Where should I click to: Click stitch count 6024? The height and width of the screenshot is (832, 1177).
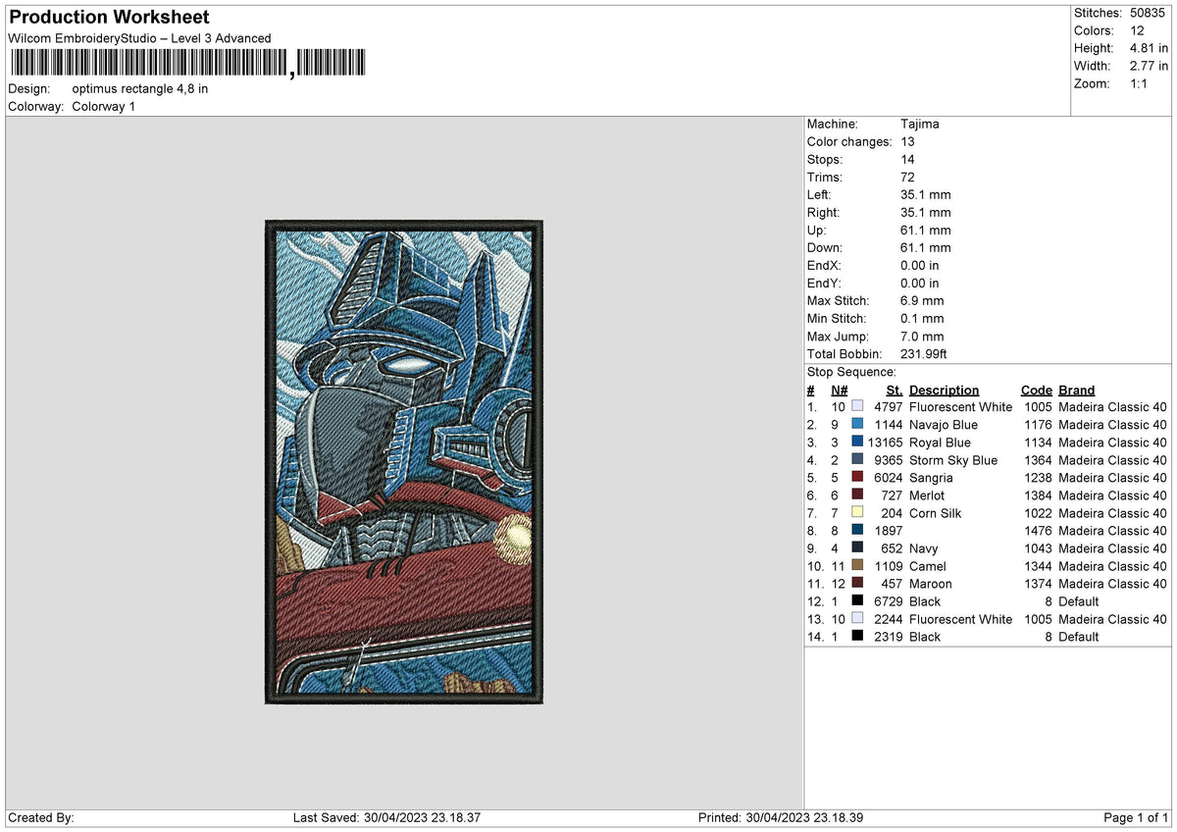[x=888, y=478]
